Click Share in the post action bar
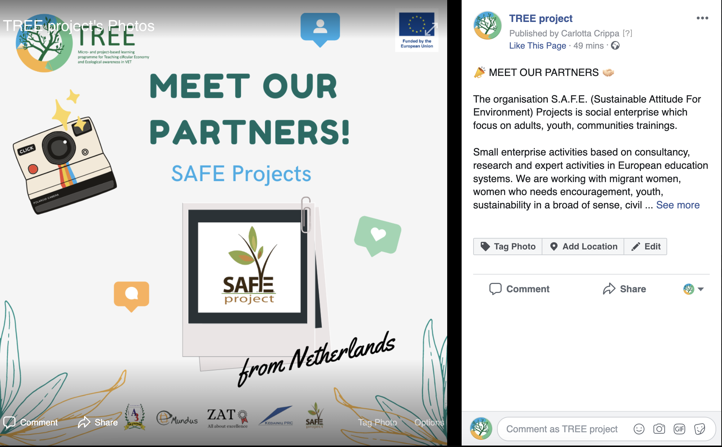 click(624, 289)
